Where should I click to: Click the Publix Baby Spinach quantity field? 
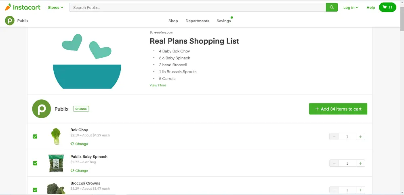tap(347, 164)
